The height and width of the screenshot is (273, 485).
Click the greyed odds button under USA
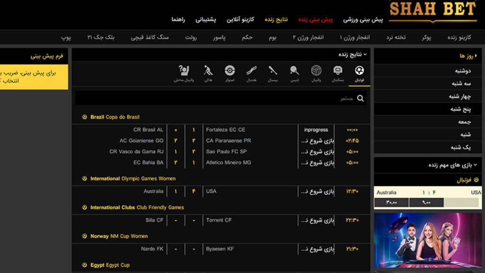coord(461,203)
